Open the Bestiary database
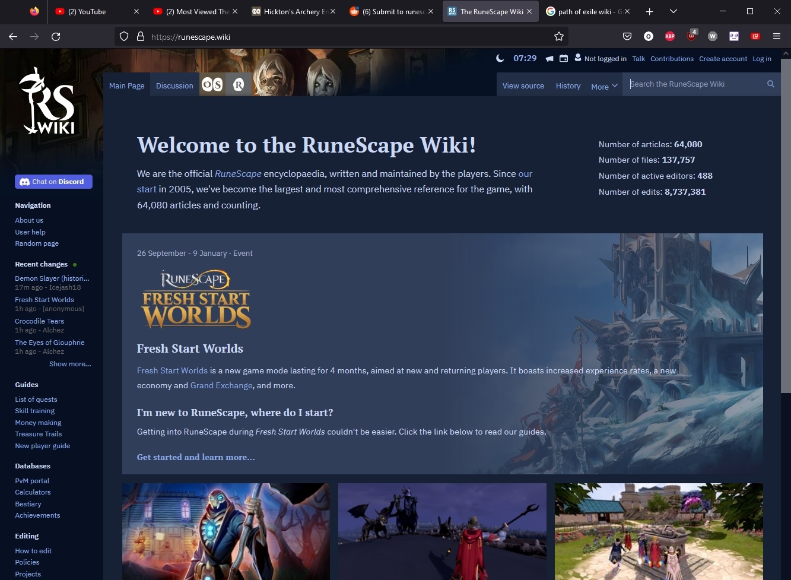Viewport: 791px width, 580px height. point(28,504)
